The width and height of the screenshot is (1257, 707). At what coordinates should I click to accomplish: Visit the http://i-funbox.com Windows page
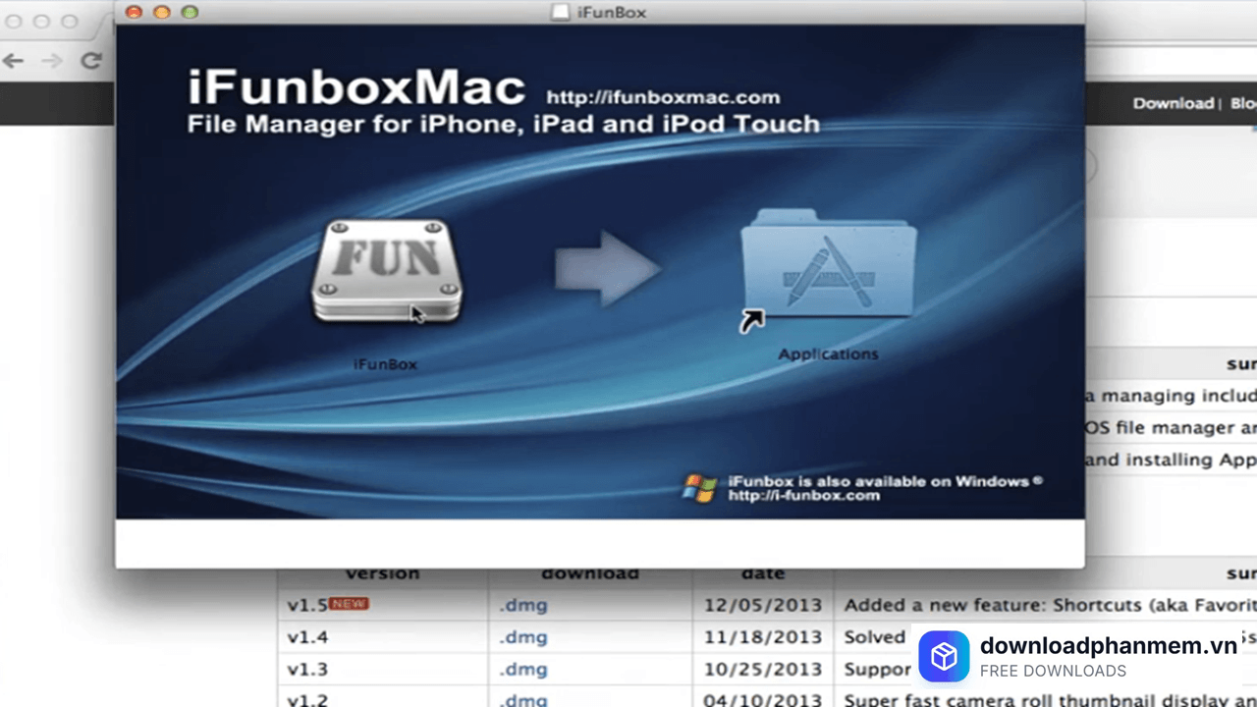[x=803, y=496]
